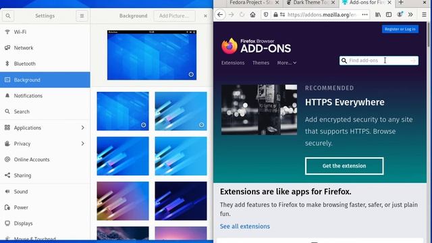Expand Privacy submenu chevron

tap(82, 144)
